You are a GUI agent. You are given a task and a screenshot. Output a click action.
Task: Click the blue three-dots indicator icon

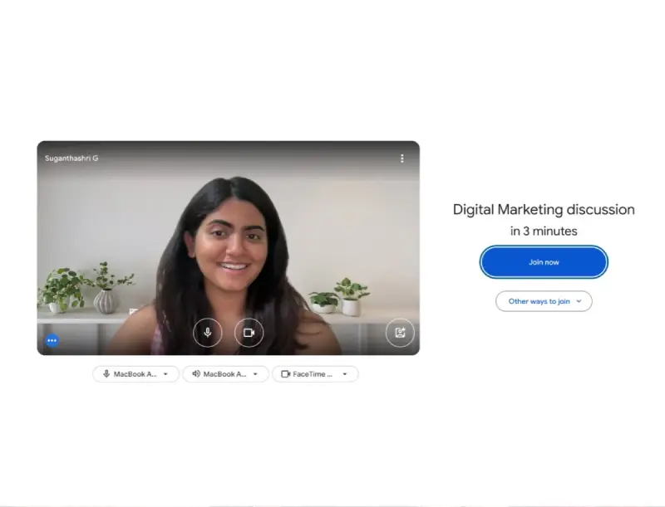click(52, 340)
